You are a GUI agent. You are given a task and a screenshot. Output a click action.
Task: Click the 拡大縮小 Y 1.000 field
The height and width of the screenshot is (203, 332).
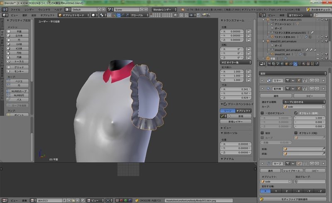point(232,76)
